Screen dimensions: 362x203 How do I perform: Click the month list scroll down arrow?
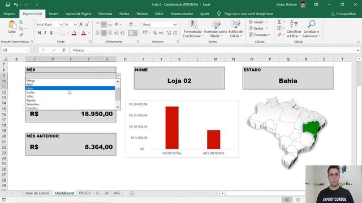point(118,107)
